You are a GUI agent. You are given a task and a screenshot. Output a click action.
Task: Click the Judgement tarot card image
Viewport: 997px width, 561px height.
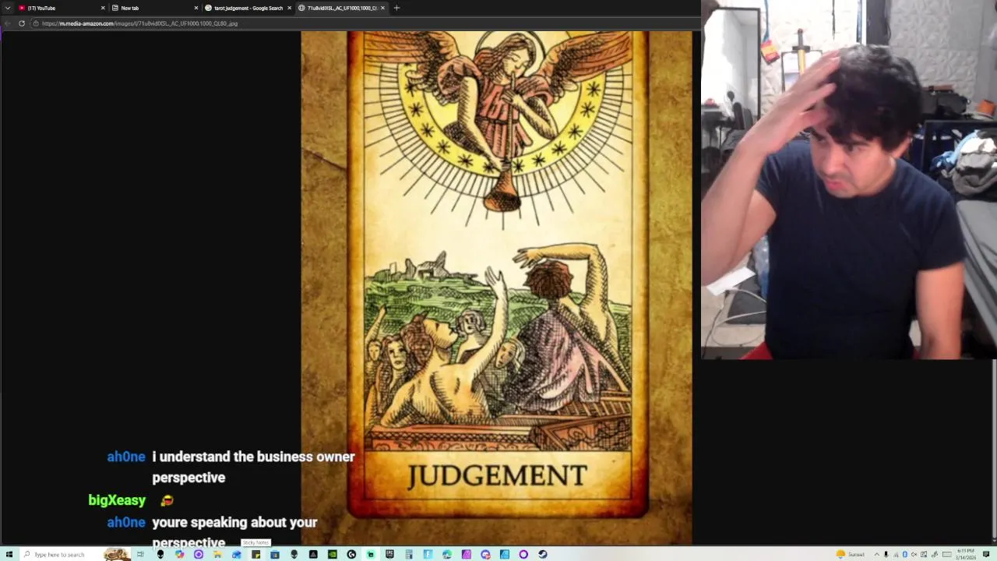tap(497, 288)
